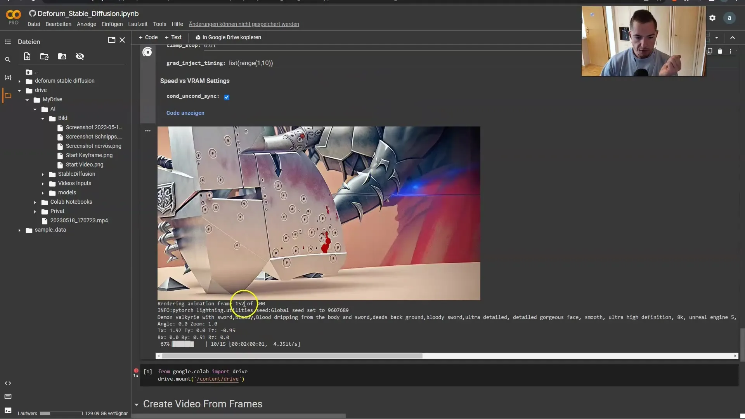Viewport: 745px width, 419px height.
Task: Toggle cond_uncond_sync checkbox
Action: pos(227,97)
